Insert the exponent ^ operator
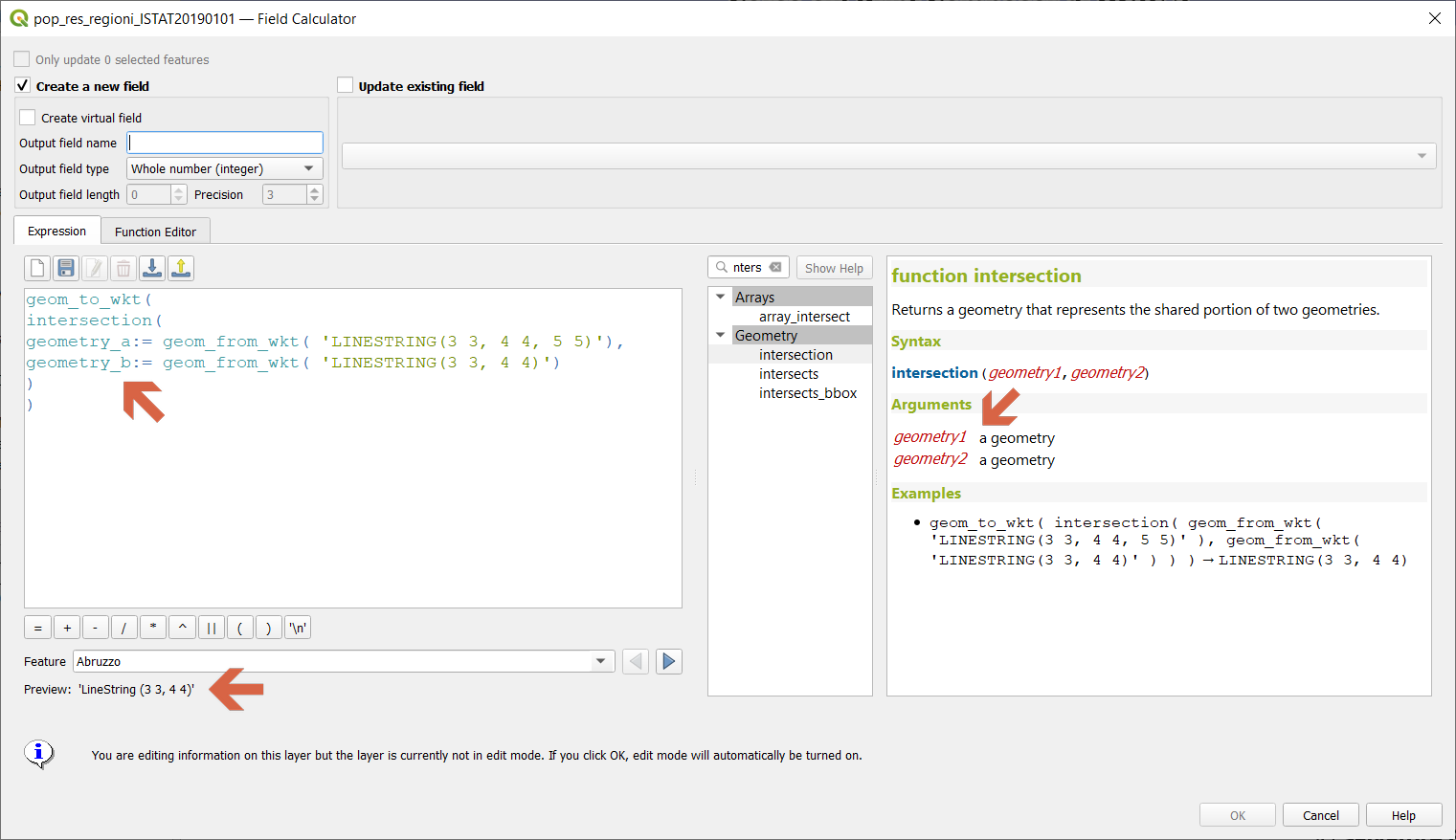Screen dimensions: 1456x840 coord(182,627)
